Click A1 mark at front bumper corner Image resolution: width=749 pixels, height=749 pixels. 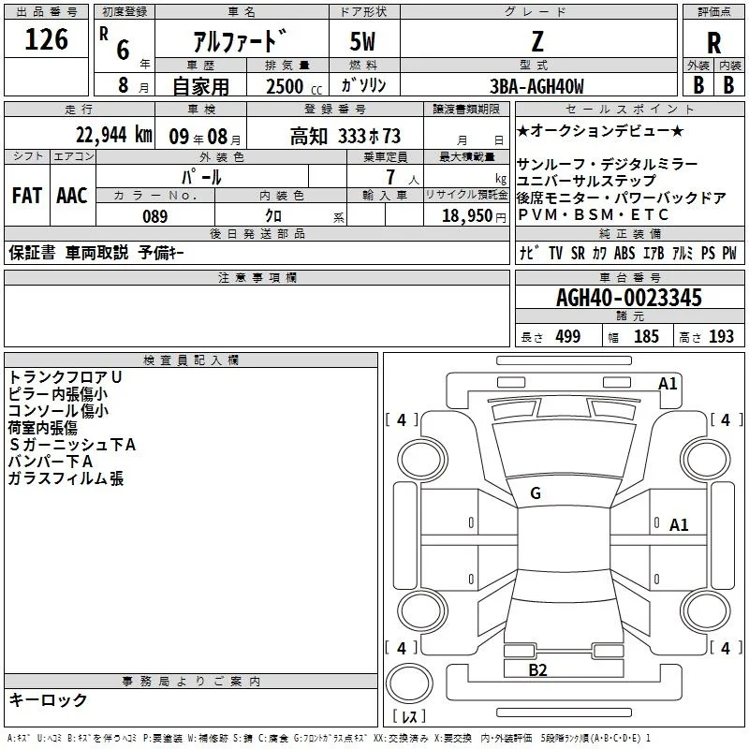(x=668, y=384)
